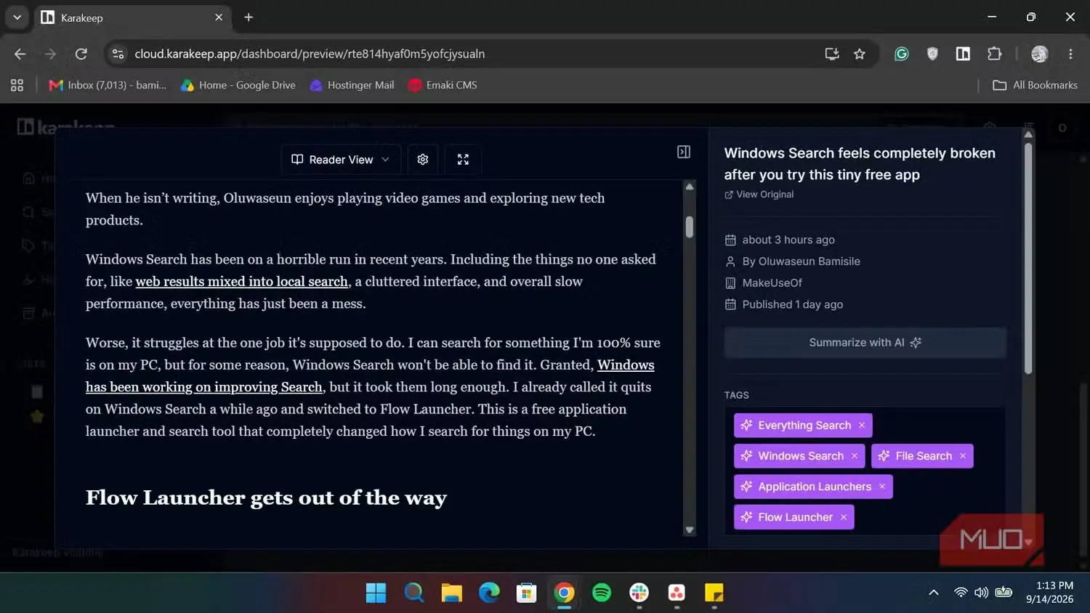The width and height of the screenshot is (1090, 613).
Task: Close the Karakeep tab
Action: (219, 17)
